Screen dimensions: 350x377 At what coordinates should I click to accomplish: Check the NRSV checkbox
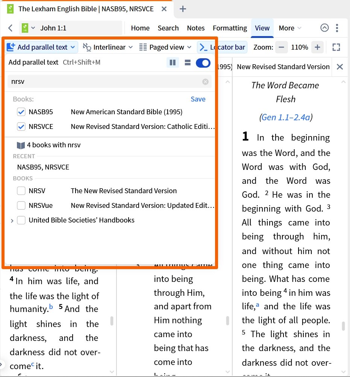tap(21, 191)
